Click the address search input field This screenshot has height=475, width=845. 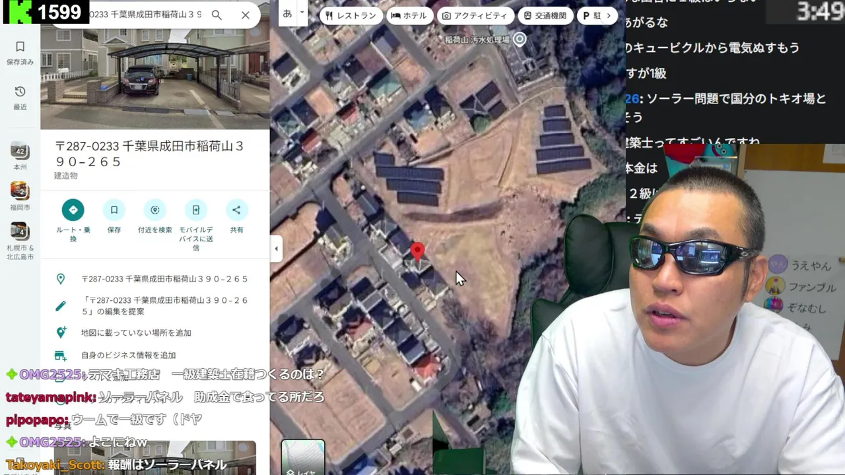click(145, 15)
